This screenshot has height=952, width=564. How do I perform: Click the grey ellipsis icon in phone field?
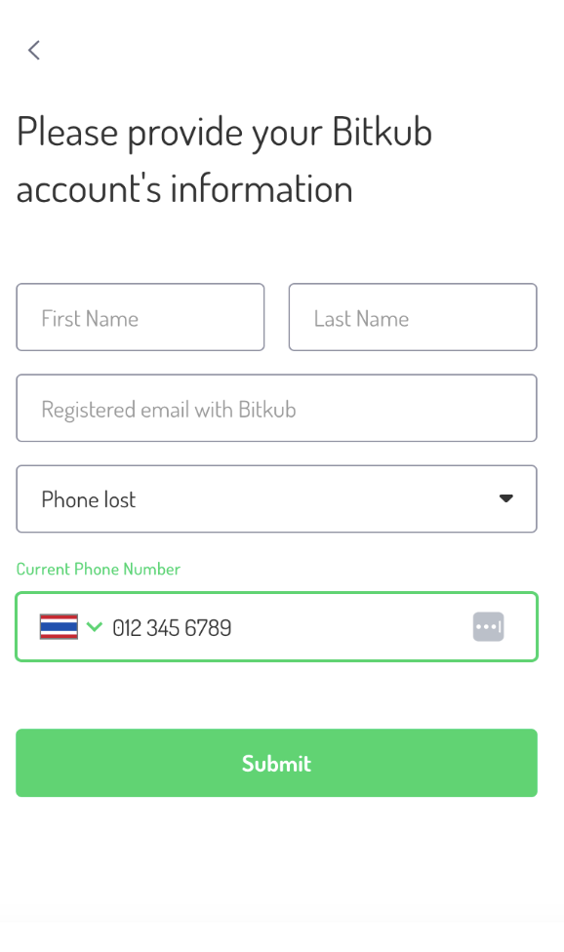point(488,626)
